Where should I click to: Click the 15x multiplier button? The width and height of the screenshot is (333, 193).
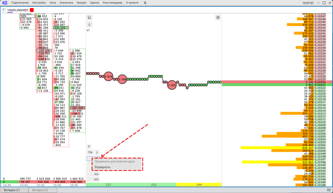coord(90,152)
